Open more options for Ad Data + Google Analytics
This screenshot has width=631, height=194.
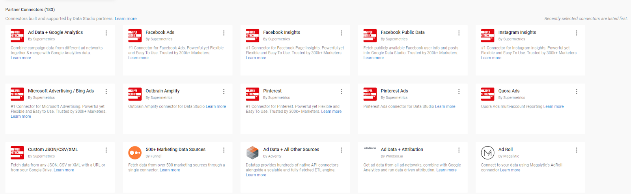point(106,33)
